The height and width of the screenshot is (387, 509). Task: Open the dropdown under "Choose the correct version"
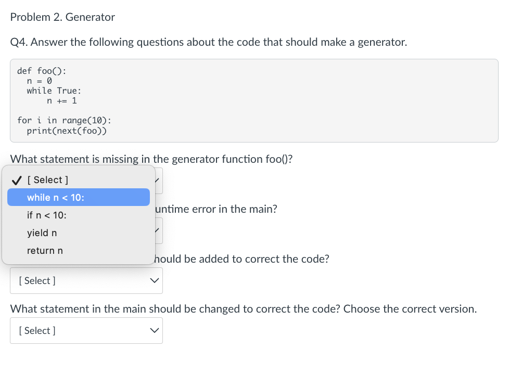pyautogui.click(x=86, y=330)
